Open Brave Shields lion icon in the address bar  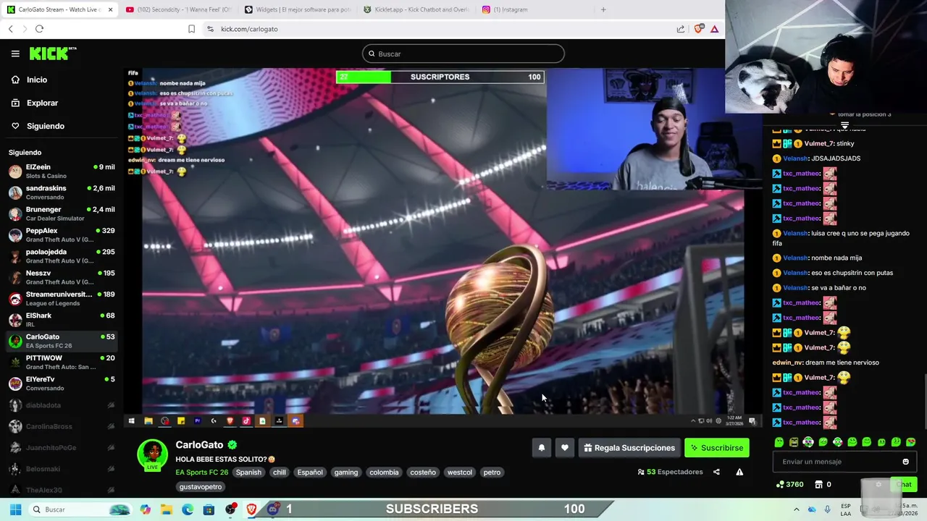(x=698, y=29)
